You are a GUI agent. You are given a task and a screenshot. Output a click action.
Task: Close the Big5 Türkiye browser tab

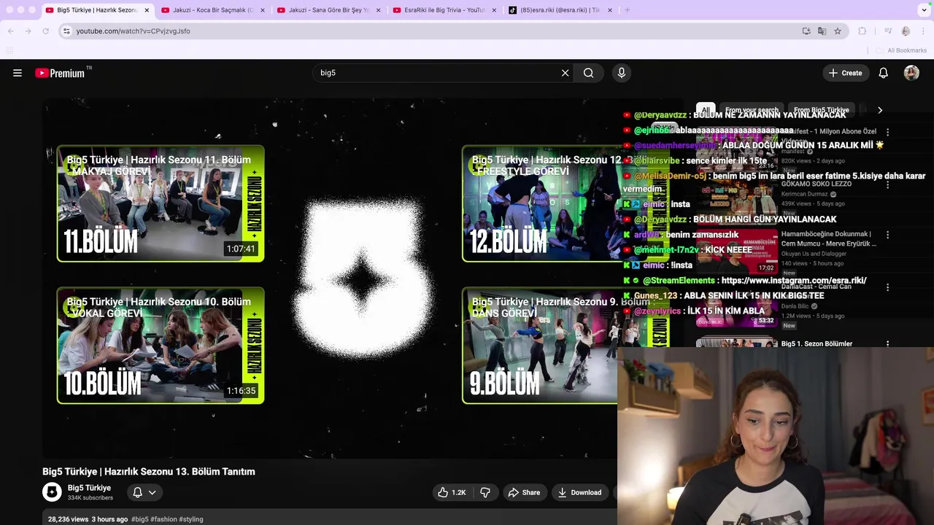147,10
